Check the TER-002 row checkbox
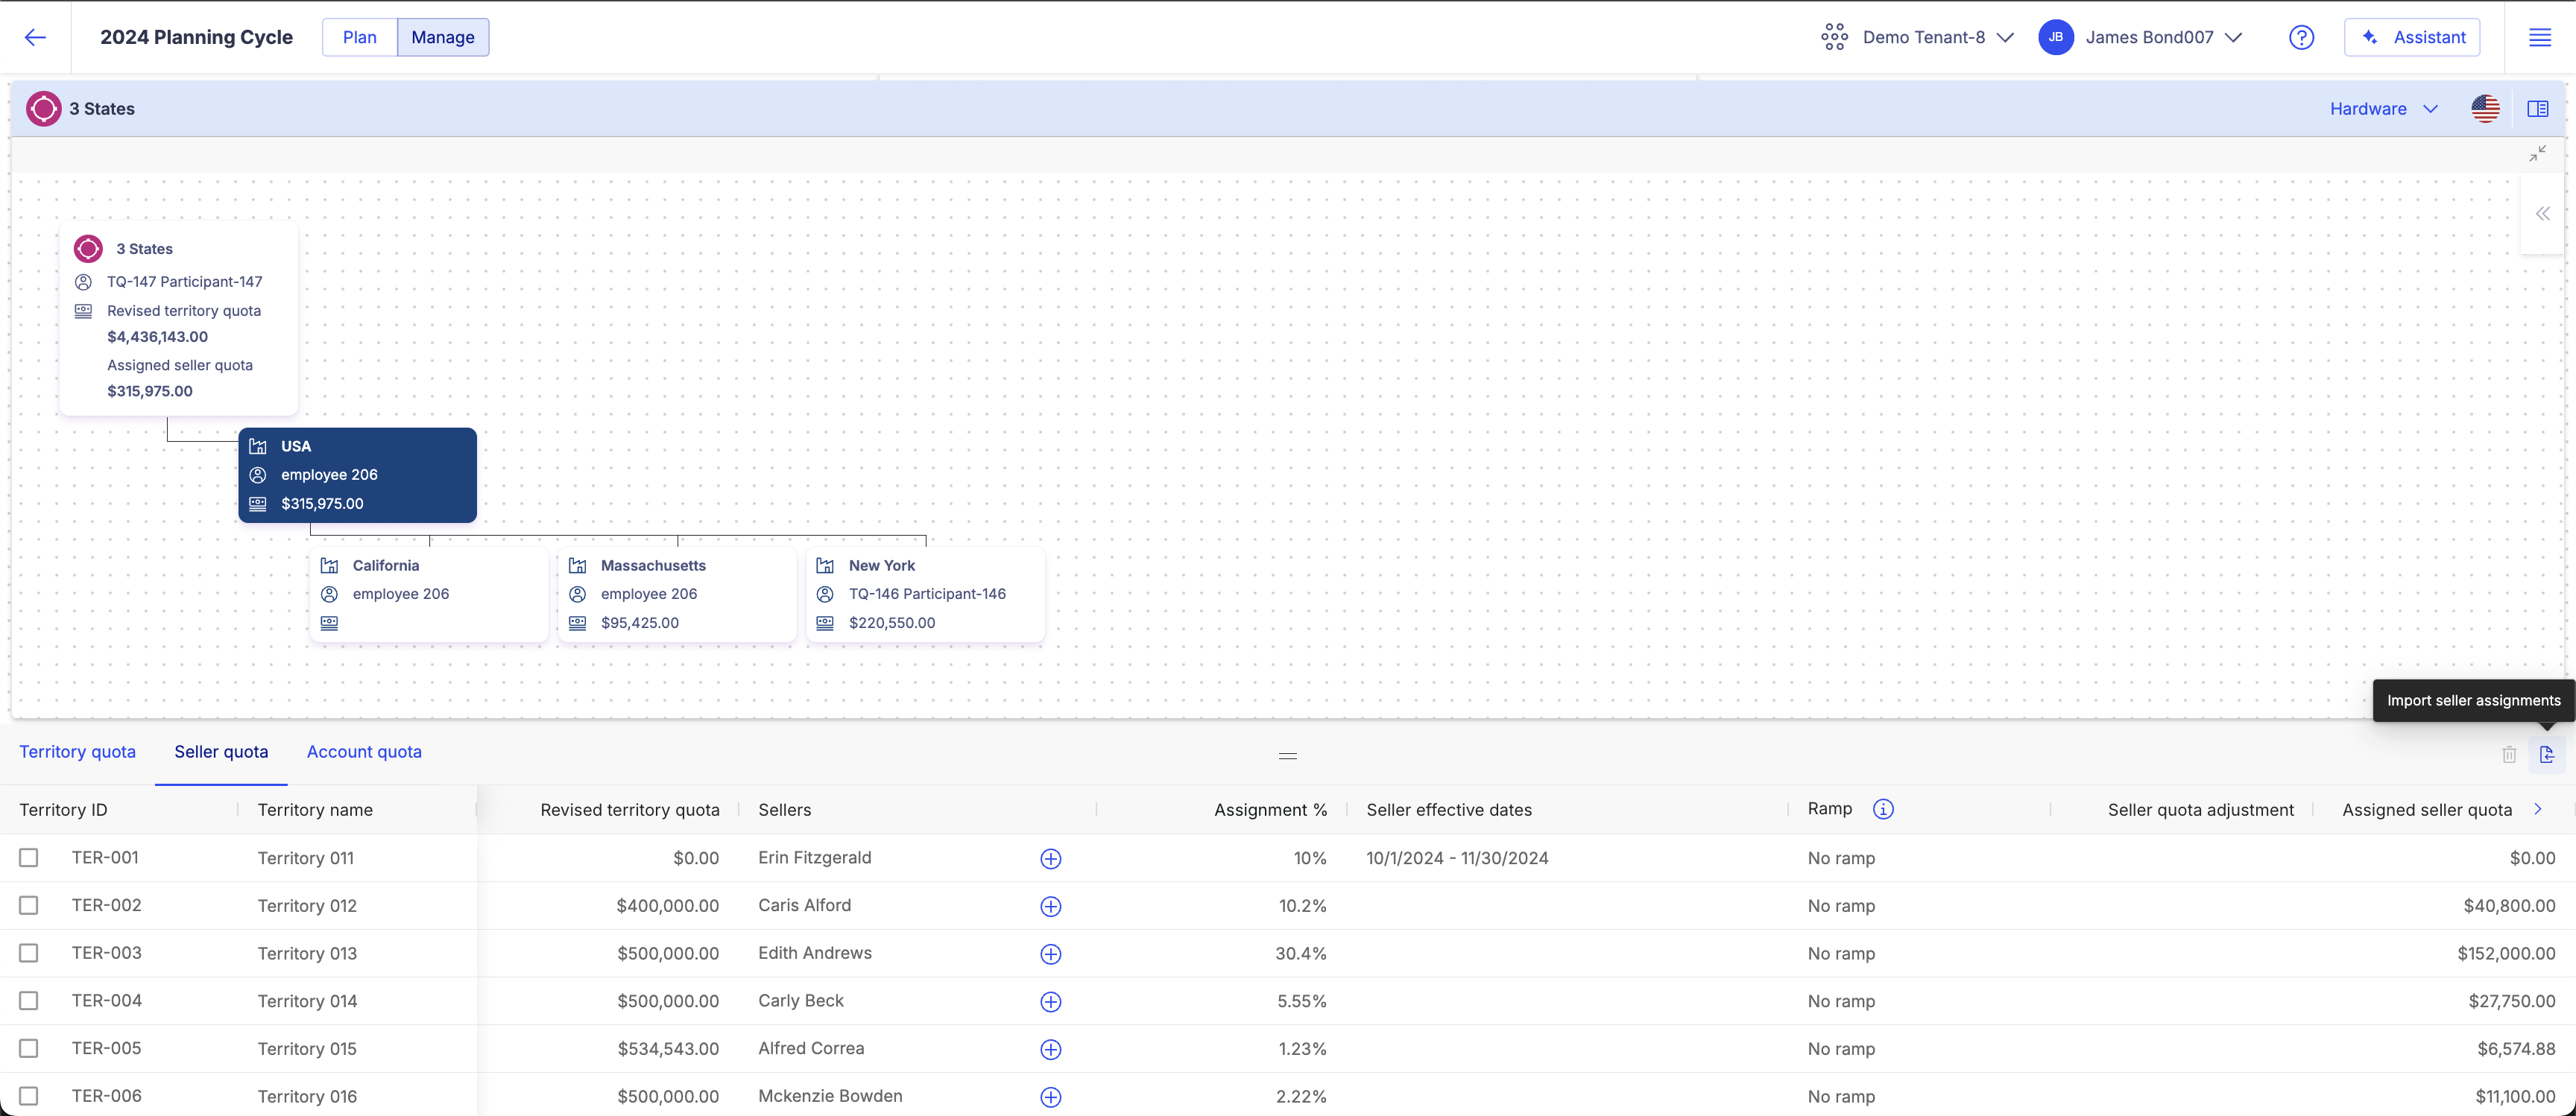The height and width of the screenshot is (1116, 2576). [x=28, y=905]
